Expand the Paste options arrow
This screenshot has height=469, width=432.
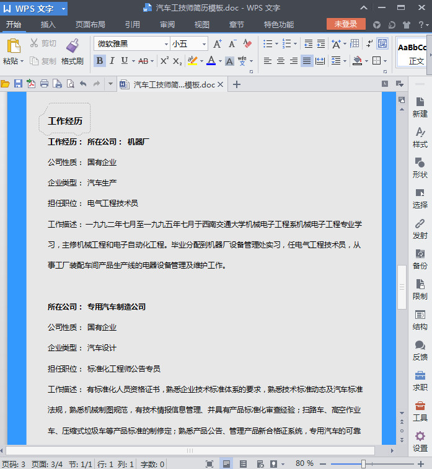coord(22,61)
